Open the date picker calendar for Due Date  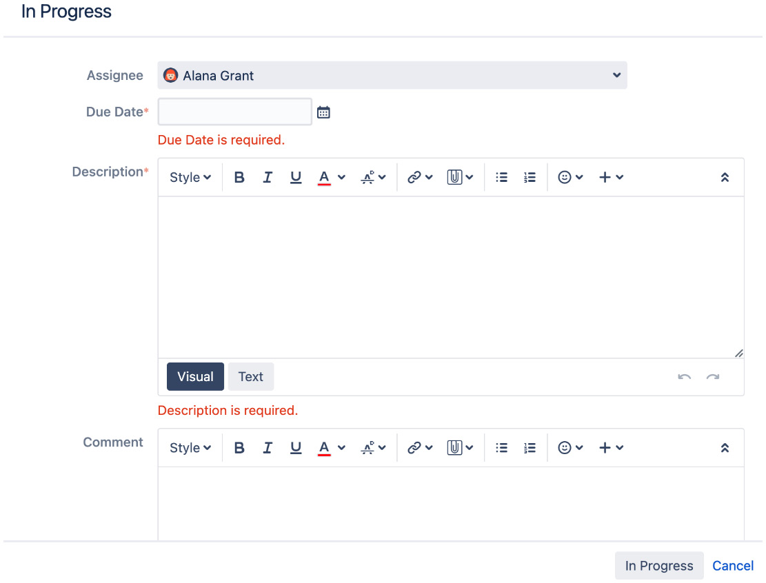324,111
